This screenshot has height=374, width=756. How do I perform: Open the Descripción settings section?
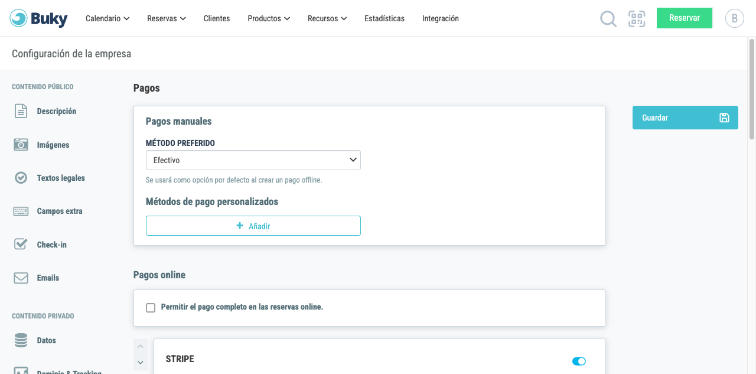pyautogui.click(x=57, y=111)
